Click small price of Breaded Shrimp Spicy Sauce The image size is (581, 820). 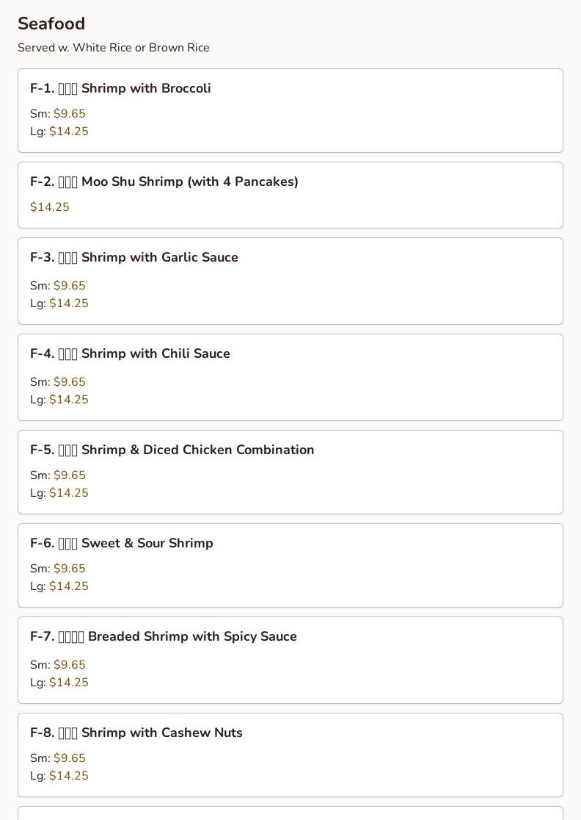click(70, 665)
